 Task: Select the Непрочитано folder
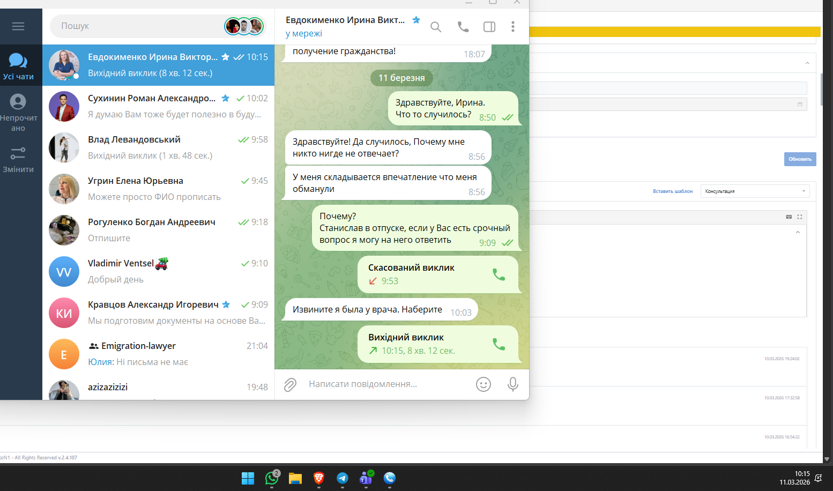(18, 113)
